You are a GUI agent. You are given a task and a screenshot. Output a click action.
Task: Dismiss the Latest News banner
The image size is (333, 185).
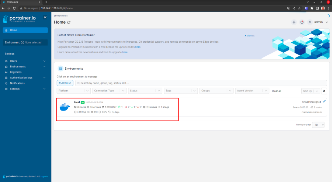tap(250, 36)
